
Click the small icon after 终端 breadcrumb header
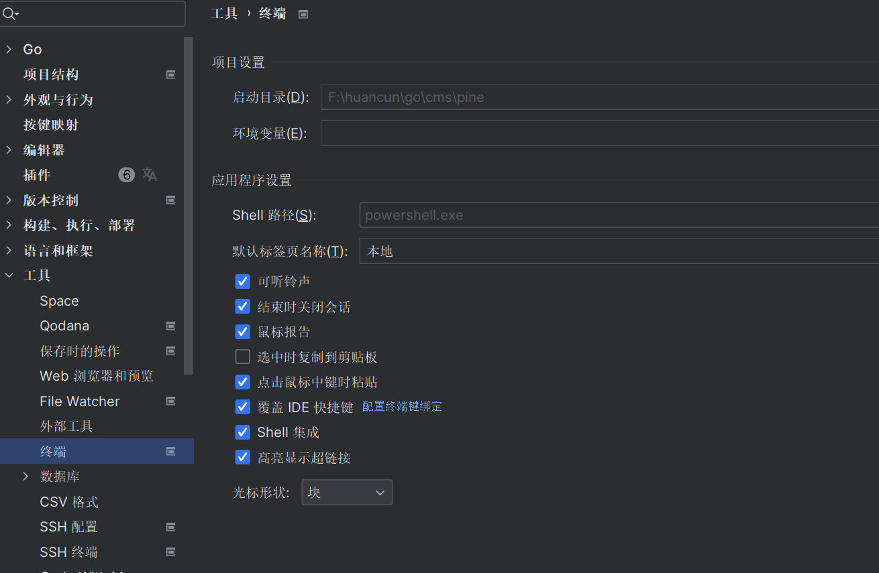pyautogui.click(x=303, y=13)
